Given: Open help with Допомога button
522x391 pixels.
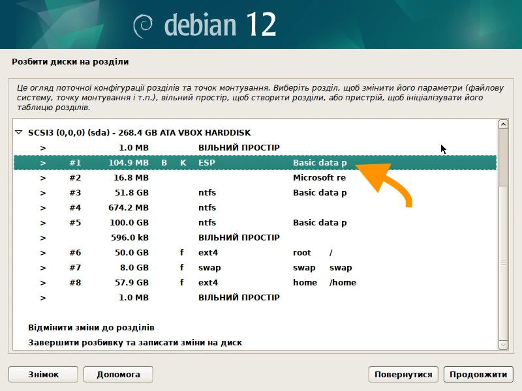Looking at the screenshot, I should [x=118, y=374].
